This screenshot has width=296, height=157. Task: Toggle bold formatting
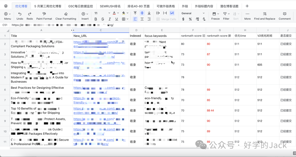96,19
